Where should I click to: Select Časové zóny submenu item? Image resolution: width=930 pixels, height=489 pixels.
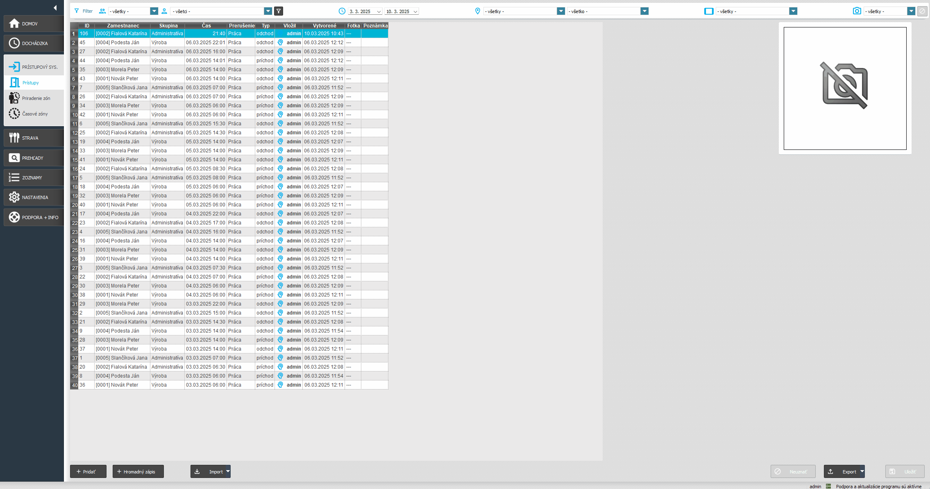point(35,114)
